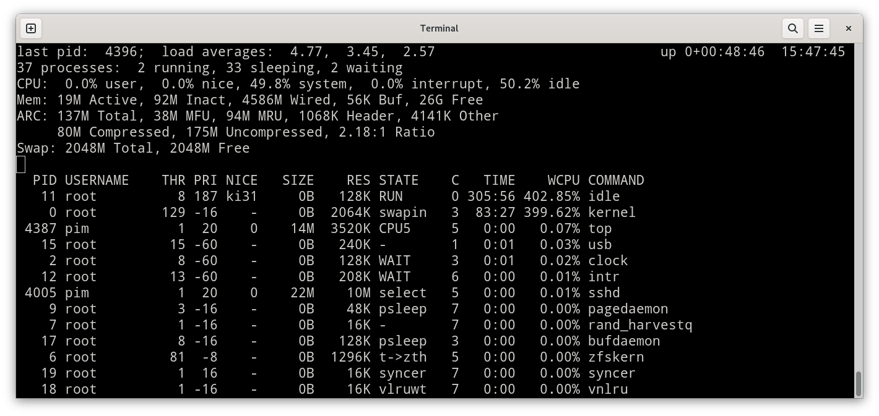The width and height of the screenshot is (879, 416).
Task: Click the PID column header
Action: pos(45,180)
